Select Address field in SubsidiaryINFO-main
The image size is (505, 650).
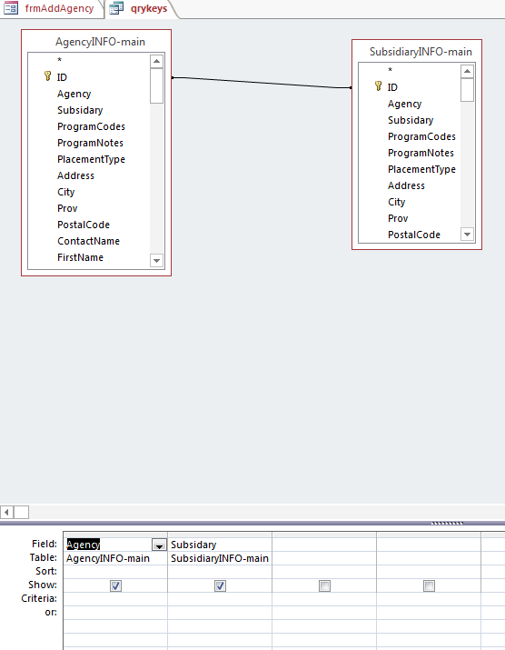[x=406, y=185]
